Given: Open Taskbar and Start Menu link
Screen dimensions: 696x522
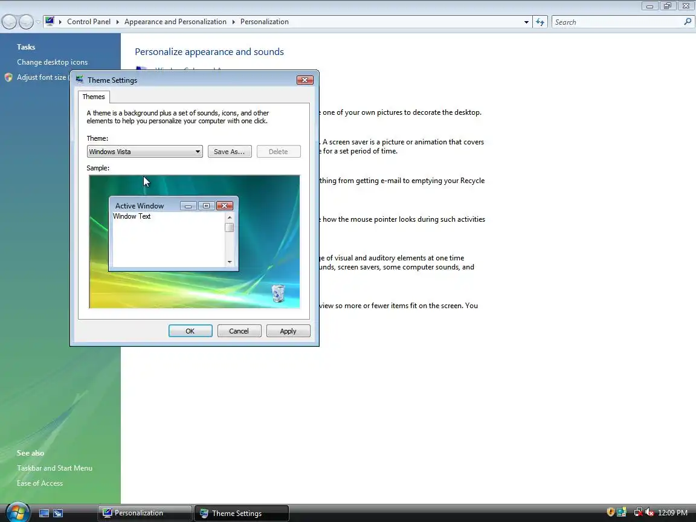Looking at the screenshot, I should point(54,468).
